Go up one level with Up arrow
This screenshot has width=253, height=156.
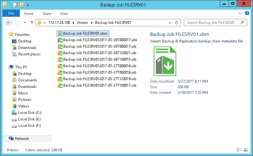click(32, 23)
